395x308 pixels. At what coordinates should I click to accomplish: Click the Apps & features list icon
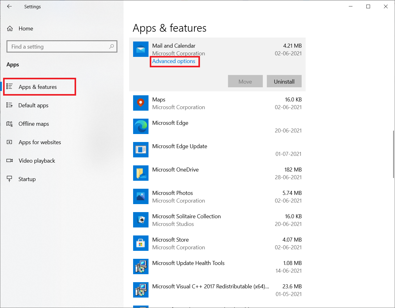pyautogui.click(x=10, y=87)
